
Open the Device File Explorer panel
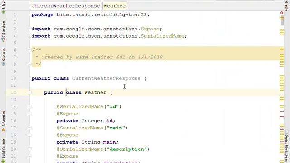pyautogui.click(x=286, y=146)
